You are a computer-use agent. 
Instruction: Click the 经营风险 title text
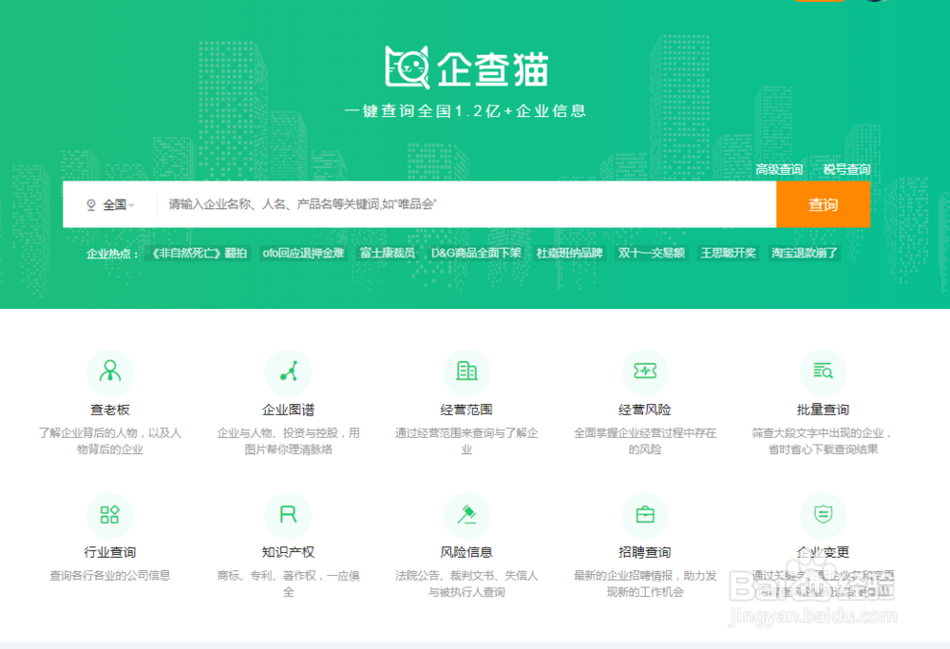(645, 410)
